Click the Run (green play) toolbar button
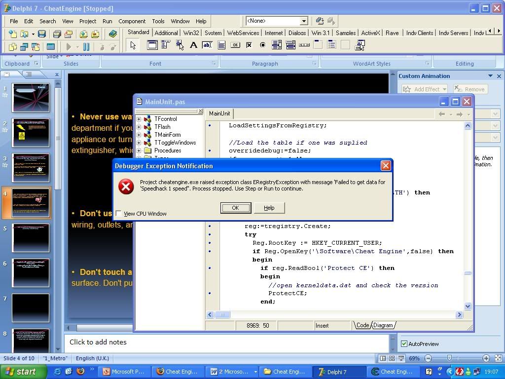Image resolution: width=505 pixels, height=379 pixels. pyautogui.click(x=68, y=47)
